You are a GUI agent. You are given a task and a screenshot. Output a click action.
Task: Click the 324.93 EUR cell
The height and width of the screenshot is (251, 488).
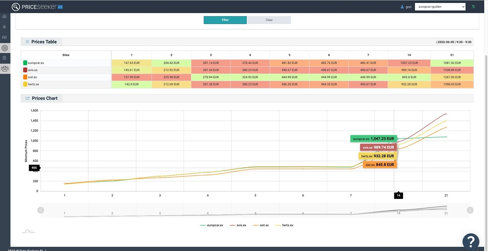pos(250,77)
